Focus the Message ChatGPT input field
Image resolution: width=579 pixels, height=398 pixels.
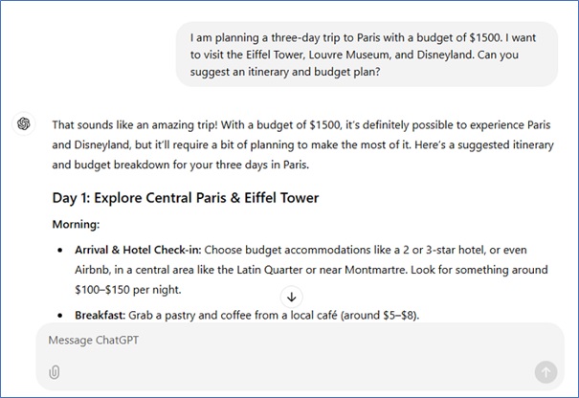pyautogui.click(x=287, y=341)
